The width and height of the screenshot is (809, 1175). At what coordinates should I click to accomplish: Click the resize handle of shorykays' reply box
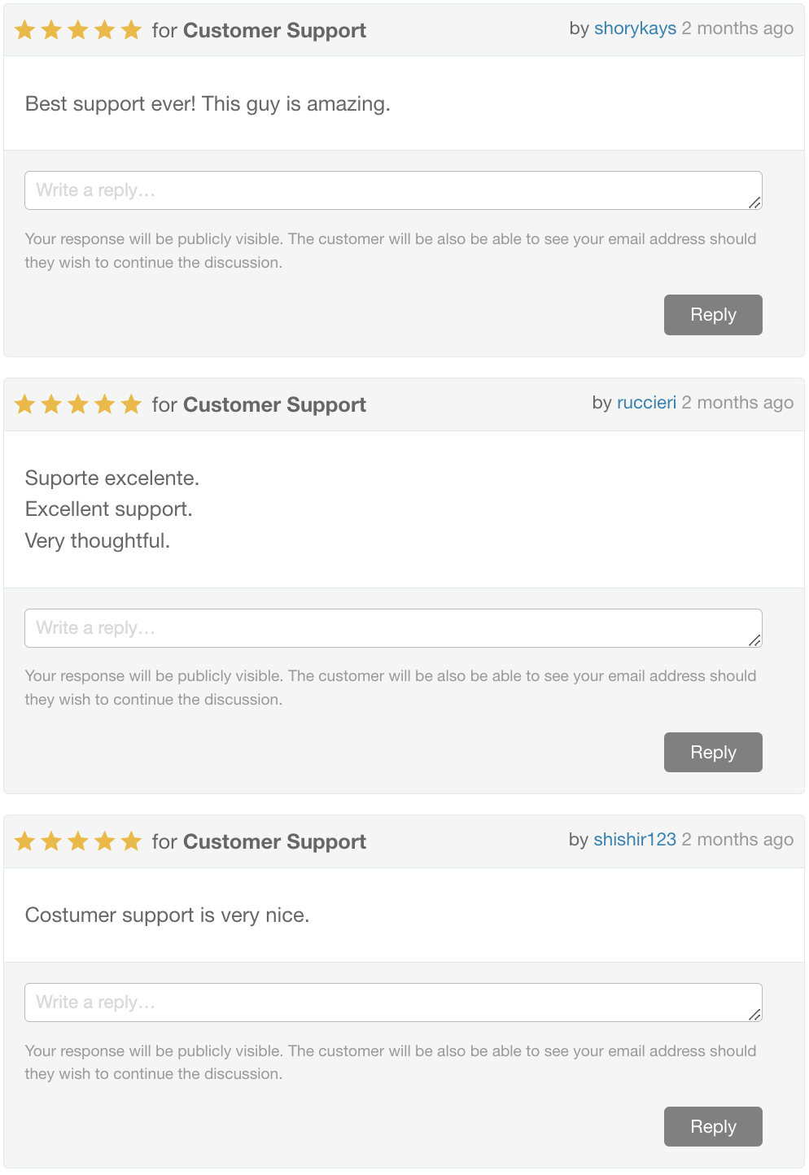[x=754, y=203]
